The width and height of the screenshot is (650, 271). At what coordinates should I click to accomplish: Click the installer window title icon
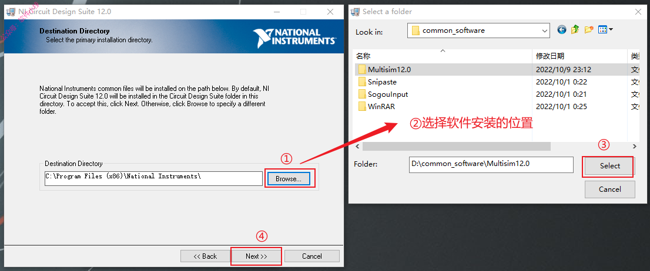(12, 12)
